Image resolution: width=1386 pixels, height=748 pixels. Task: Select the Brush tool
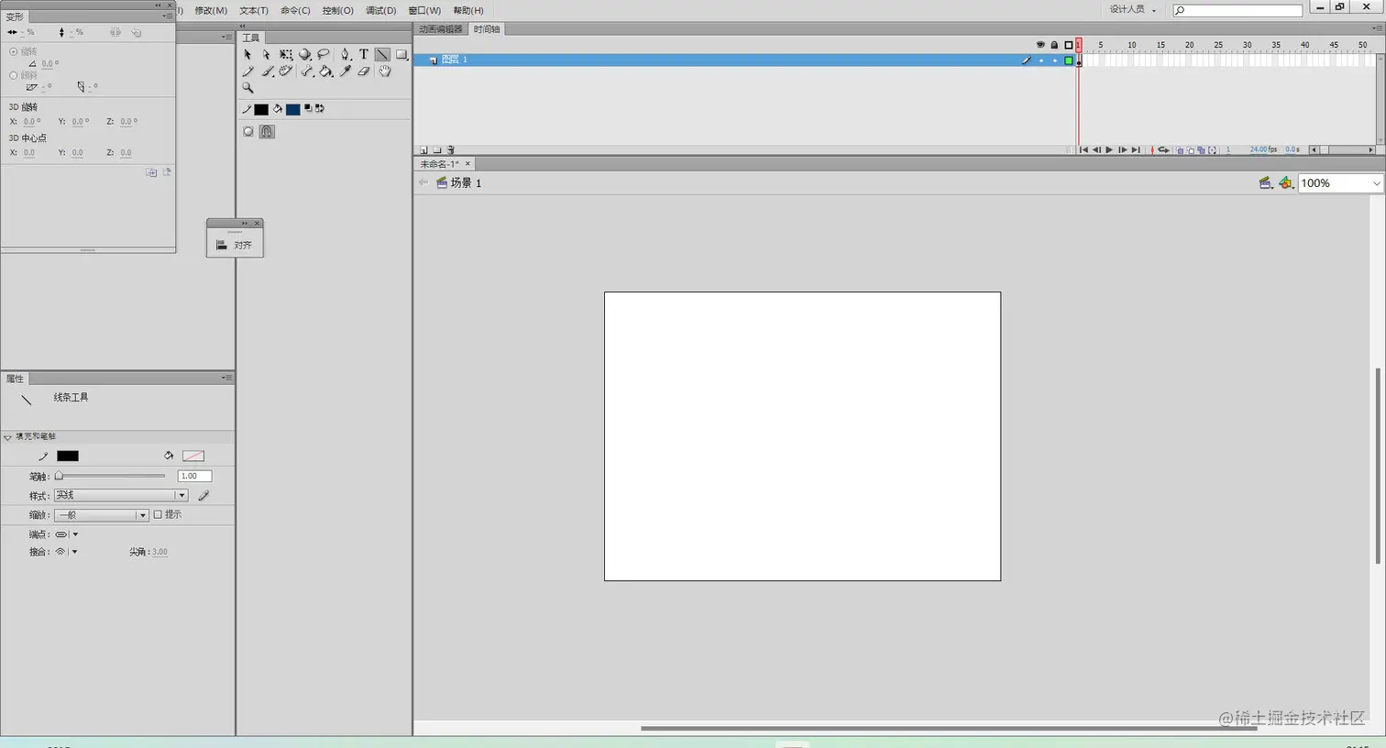tap(267, 71)
